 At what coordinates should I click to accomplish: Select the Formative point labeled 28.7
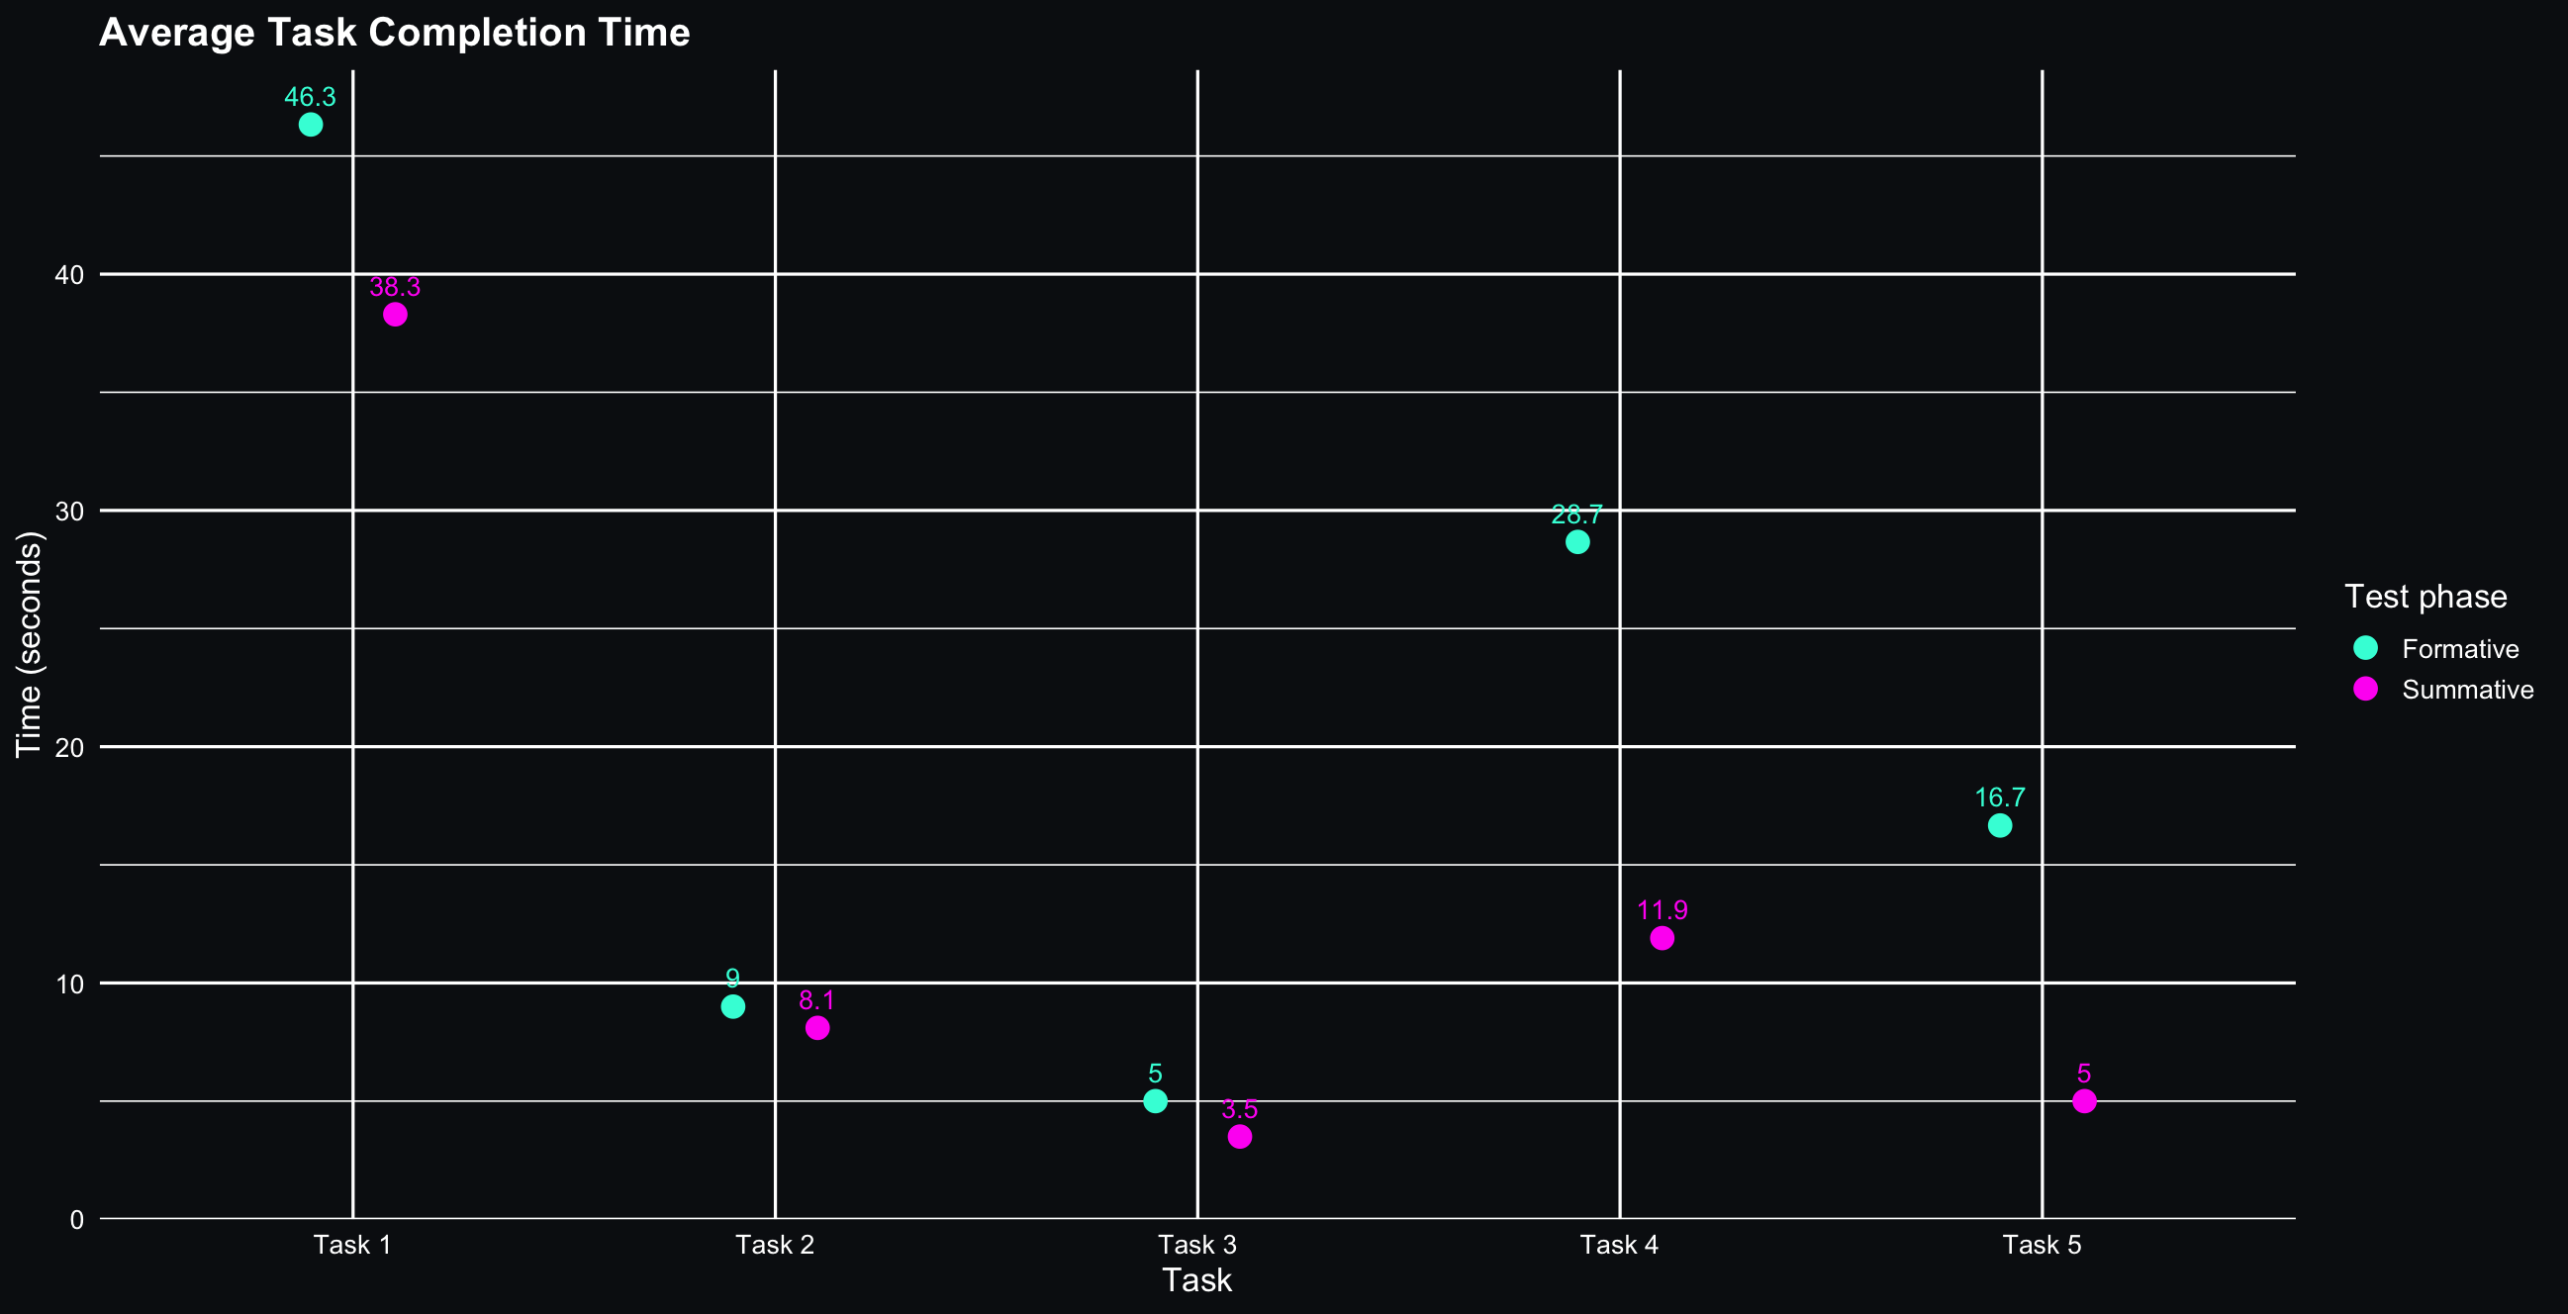coord(1577,542)
